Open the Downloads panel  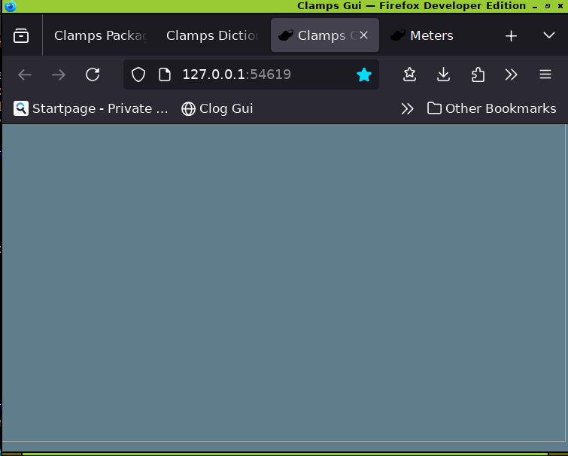click(443, 74)
